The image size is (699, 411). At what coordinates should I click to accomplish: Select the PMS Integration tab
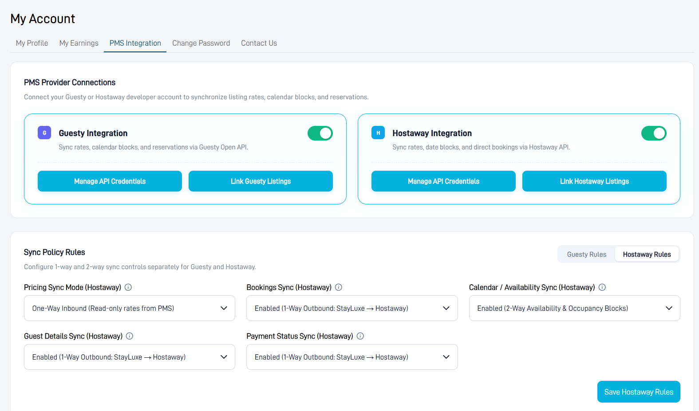[135, 43]
